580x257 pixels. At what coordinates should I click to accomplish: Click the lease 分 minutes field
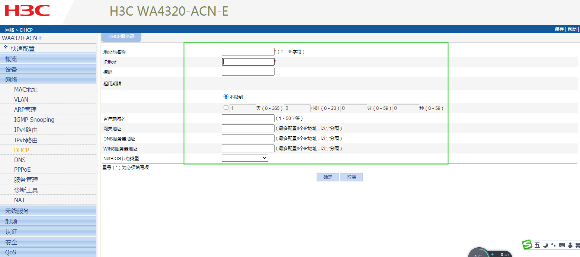pos(354,108)
